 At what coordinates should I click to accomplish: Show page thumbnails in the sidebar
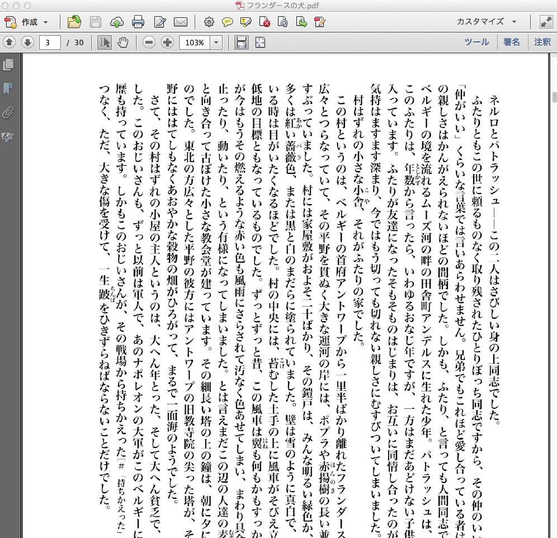(8, 65)
